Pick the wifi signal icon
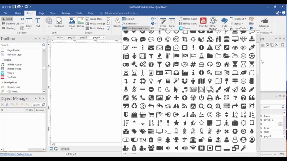Viewport: 287px width, 161px height. pos(193,148)
